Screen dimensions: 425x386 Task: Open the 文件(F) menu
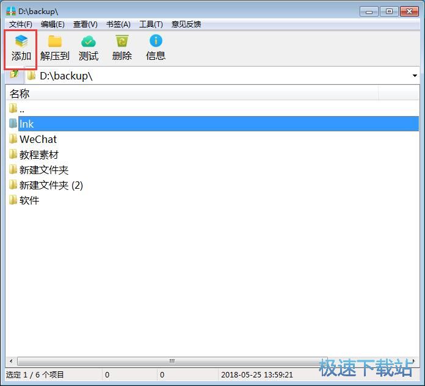pos(21,24)
